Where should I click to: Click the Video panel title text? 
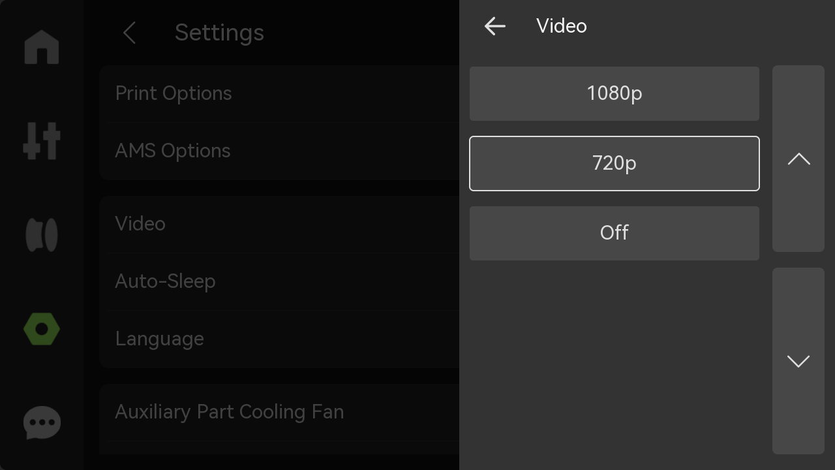(562, 26)
